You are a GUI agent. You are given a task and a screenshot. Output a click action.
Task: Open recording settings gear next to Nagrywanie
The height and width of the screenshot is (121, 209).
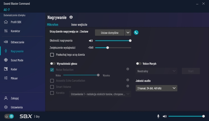[71, 17]
